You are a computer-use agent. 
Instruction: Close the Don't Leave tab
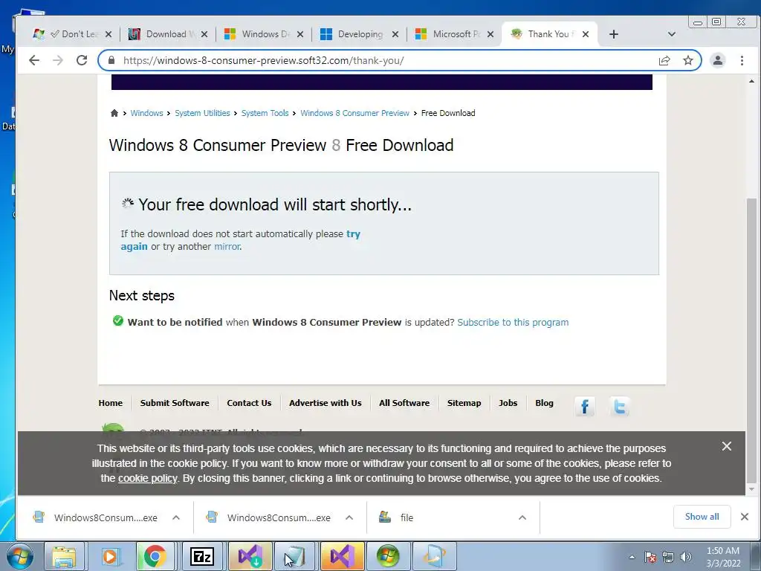pos(109,34)
